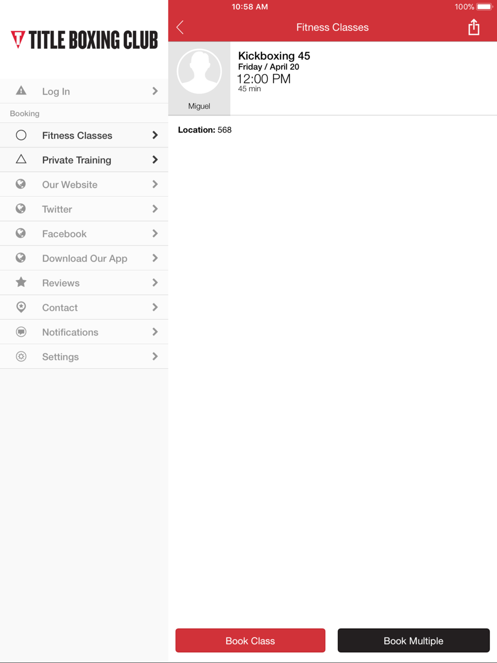Click the triangle icon beside Private Training
The image size is (497, 663).
[21, 160]
